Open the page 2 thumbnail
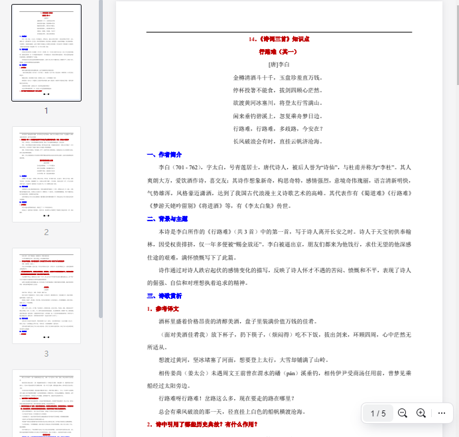Screen dimensions: 459x437 point(46,174)
